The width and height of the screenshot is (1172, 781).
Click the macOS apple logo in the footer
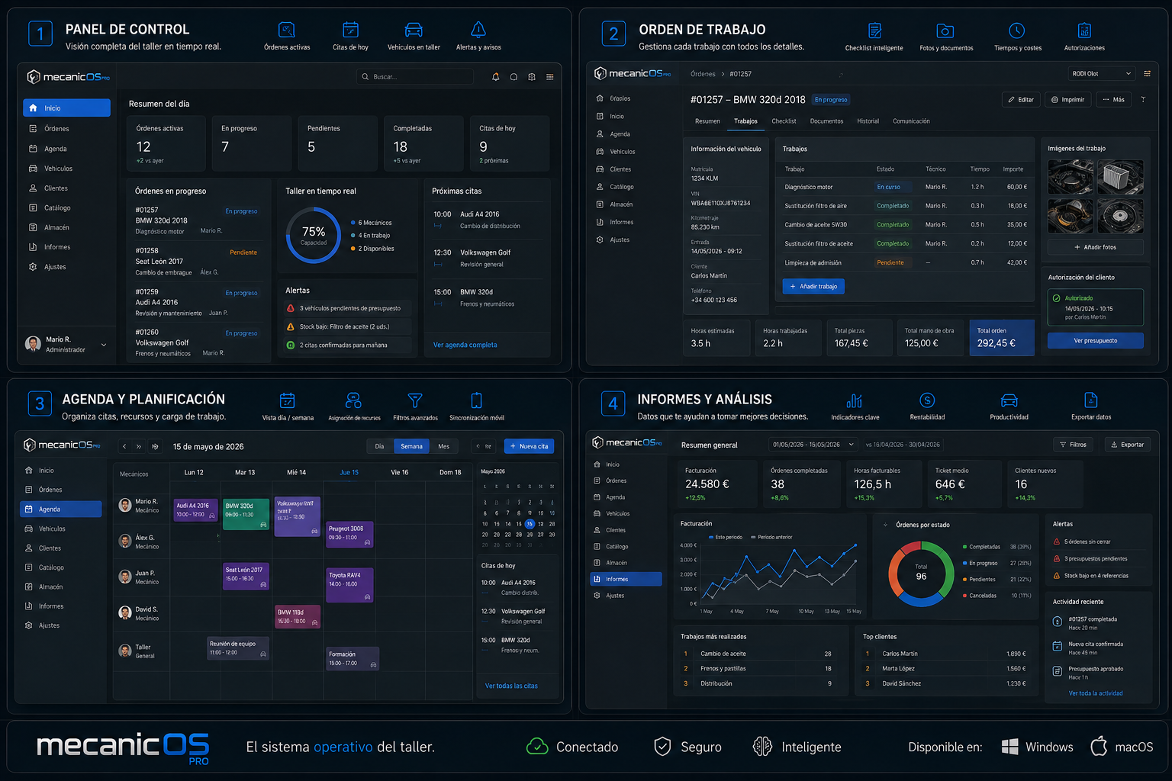point(1099,746)
